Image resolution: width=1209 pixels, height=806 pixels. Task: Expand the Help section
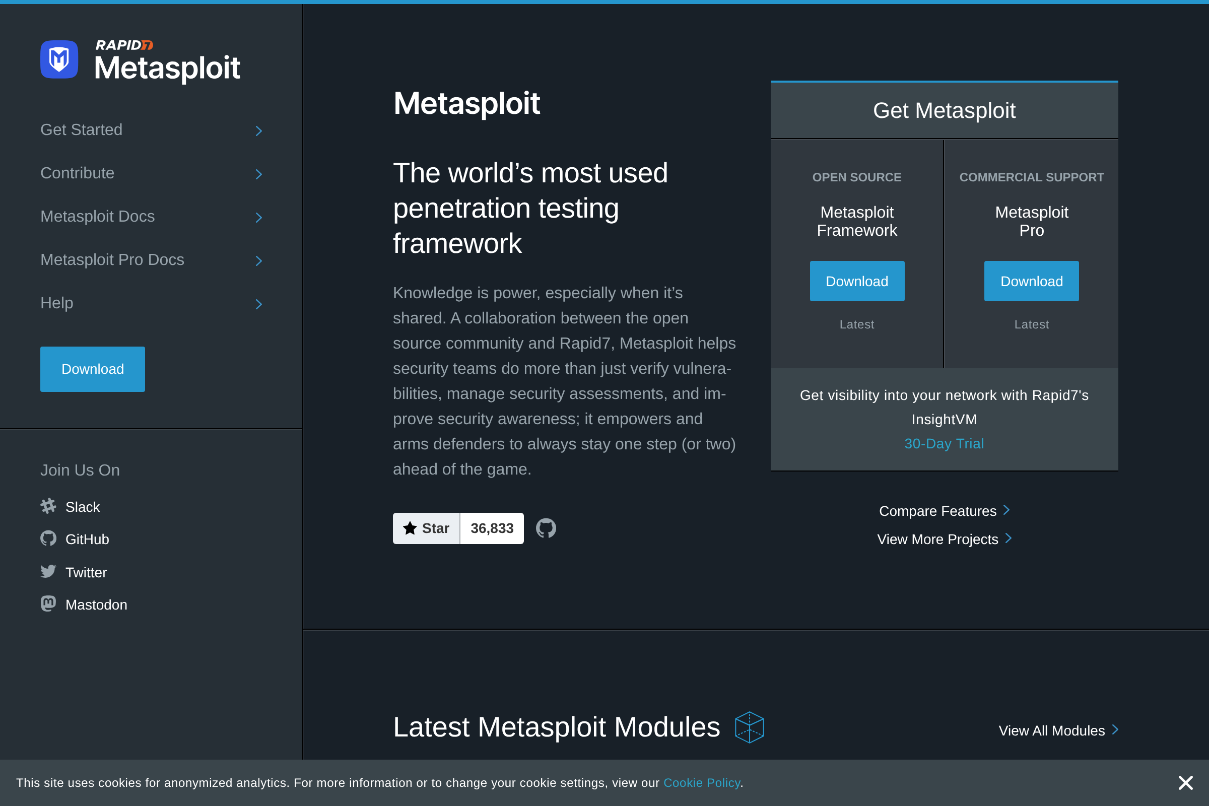coord(56,303)
